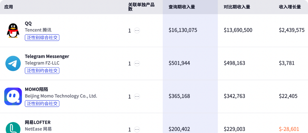Click 泛性别综合社交 tag under QQ
Screen dimensions: 308x133
coord(42,38)
